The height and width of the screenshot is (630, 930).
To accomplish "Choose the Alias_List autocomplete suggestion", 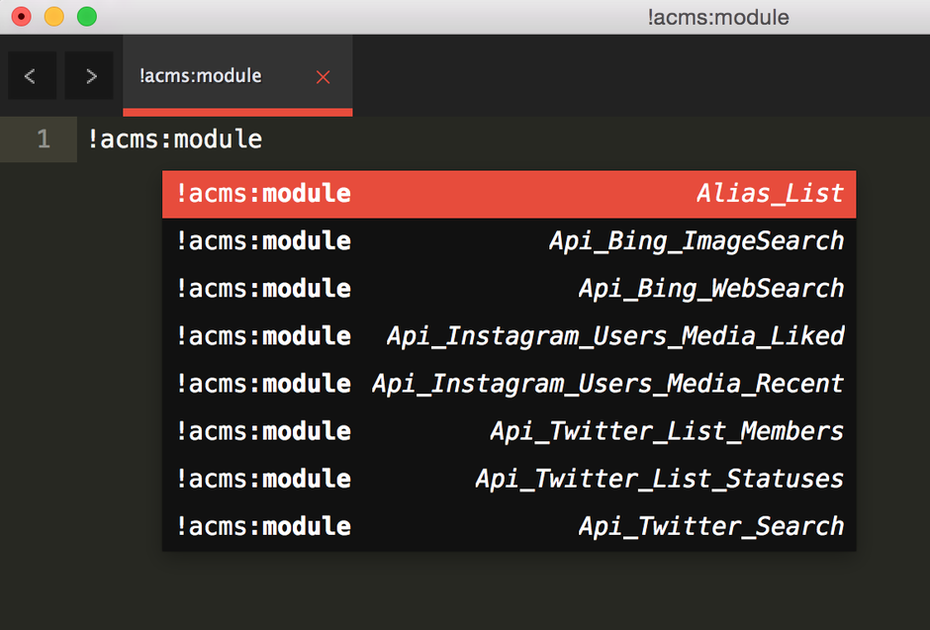I will pyautogui.click(x=509, y=194).
